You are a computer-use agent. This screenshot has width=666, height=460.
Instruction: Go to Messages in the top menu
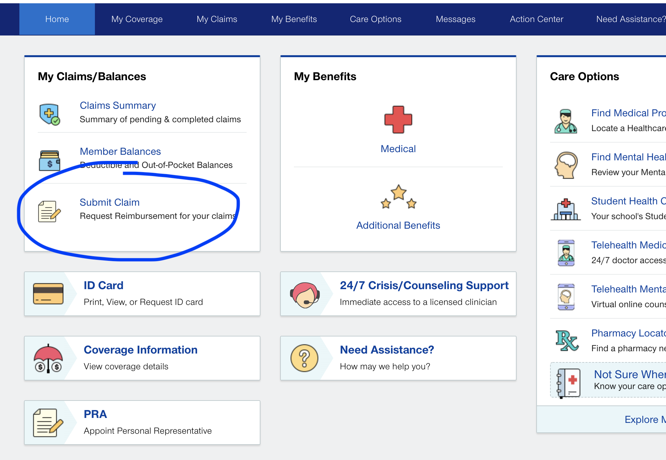coord(455,19)
